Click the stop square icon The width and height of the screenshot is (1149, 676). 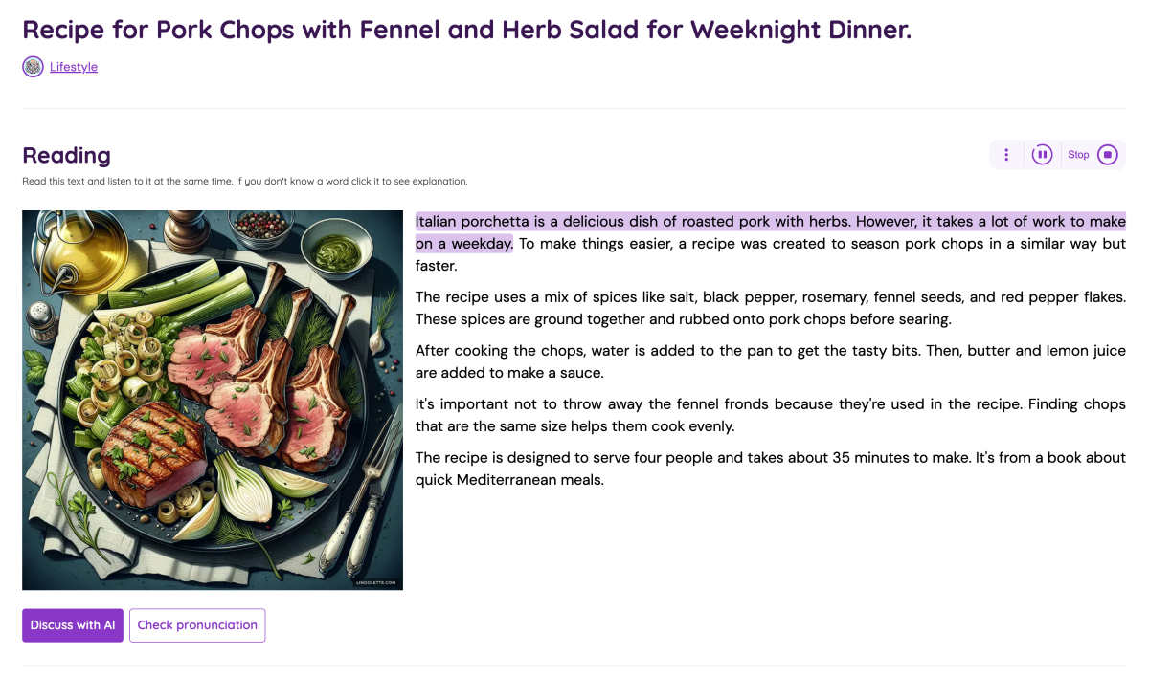click(1107, 155)
